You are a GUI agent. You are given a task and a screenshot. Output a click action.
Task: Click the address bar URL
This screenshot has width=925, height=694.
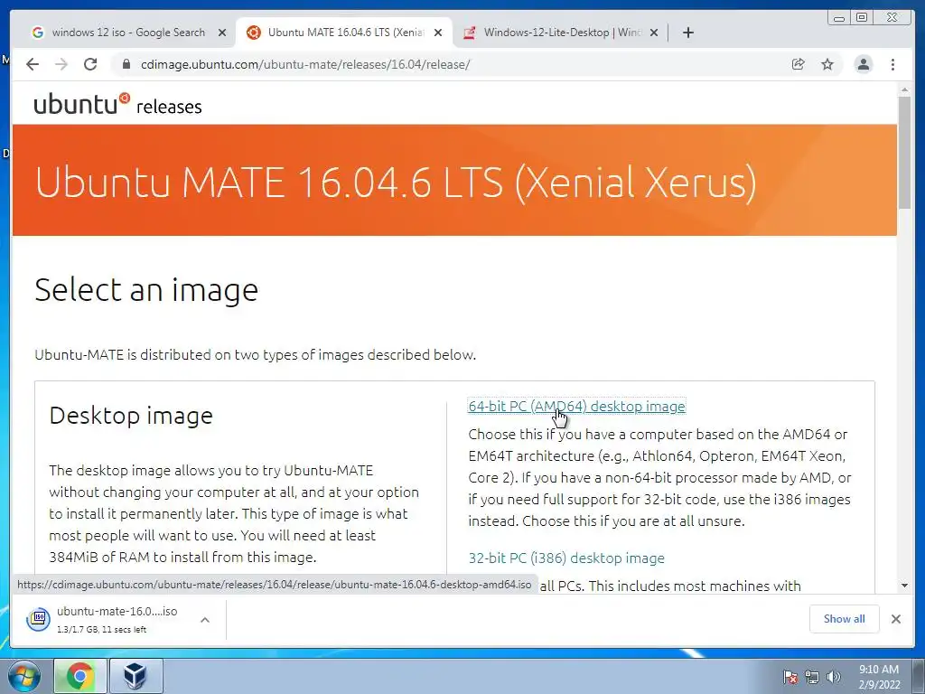(x=305, y=64)
